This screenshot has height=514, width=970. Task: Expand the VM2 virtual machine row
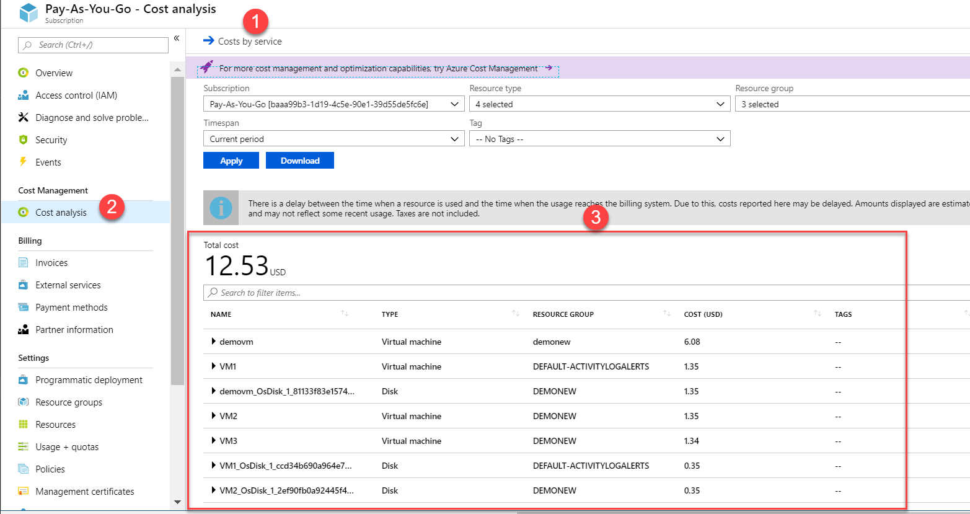click(213, 416)
